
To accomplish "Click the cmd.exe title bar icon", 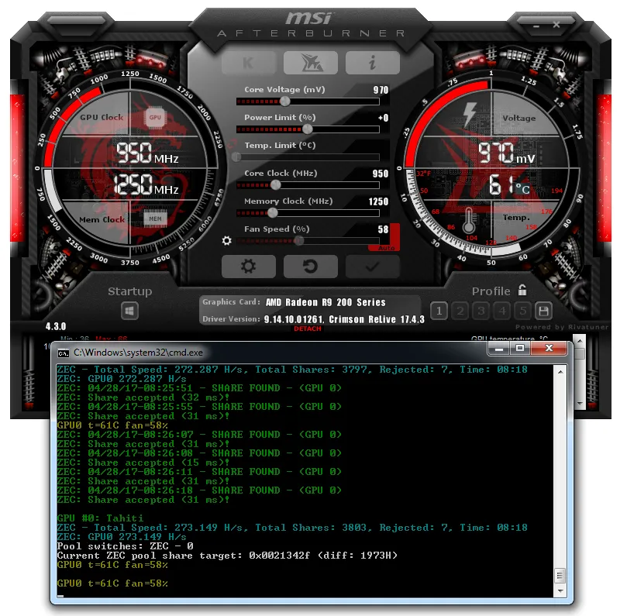I will [64, 353].
